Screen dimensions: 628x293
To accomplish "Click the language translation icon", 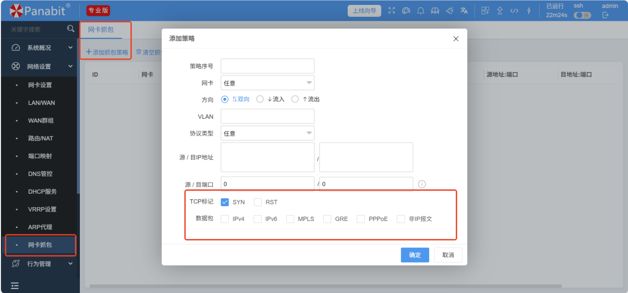I will (464, 10).
